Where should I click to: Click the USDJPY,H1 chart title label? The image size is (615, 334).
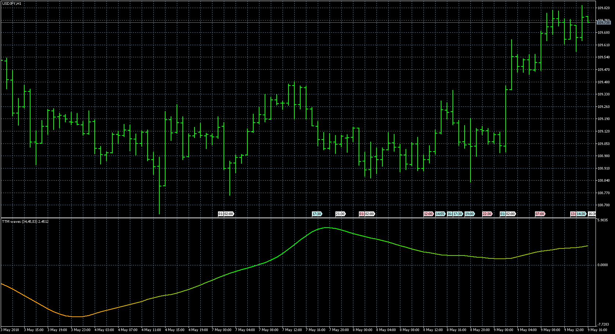(x=12, y=3)
